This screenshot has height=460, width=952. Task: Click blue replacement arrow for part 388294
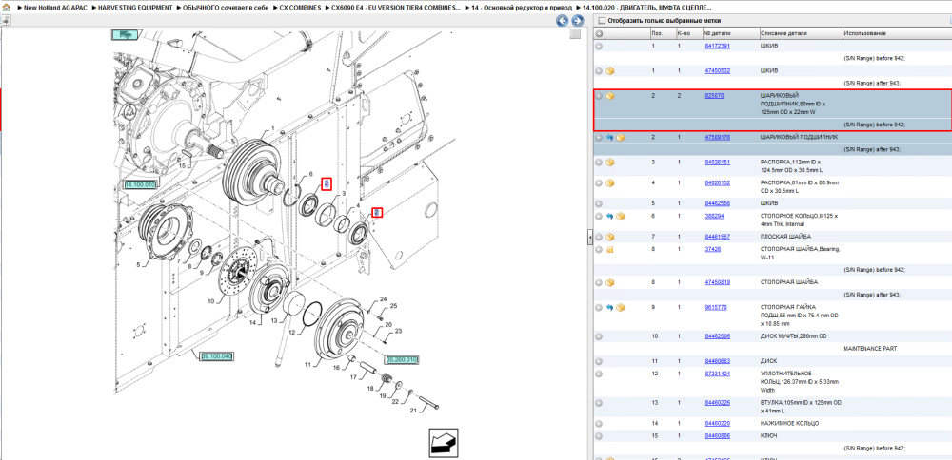point(609,217)
